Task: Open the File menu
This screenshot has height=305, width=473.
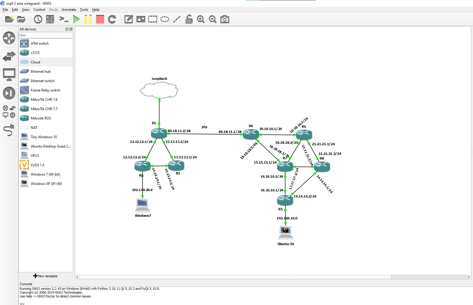Action: pyautogui.click(x=5, y=10)
